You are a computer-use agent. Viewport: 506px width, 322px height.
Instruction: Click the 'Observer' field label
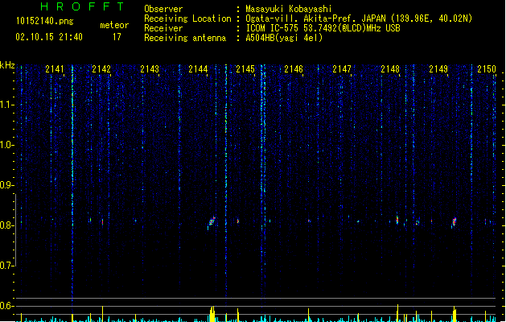click(x=163, y=9)
